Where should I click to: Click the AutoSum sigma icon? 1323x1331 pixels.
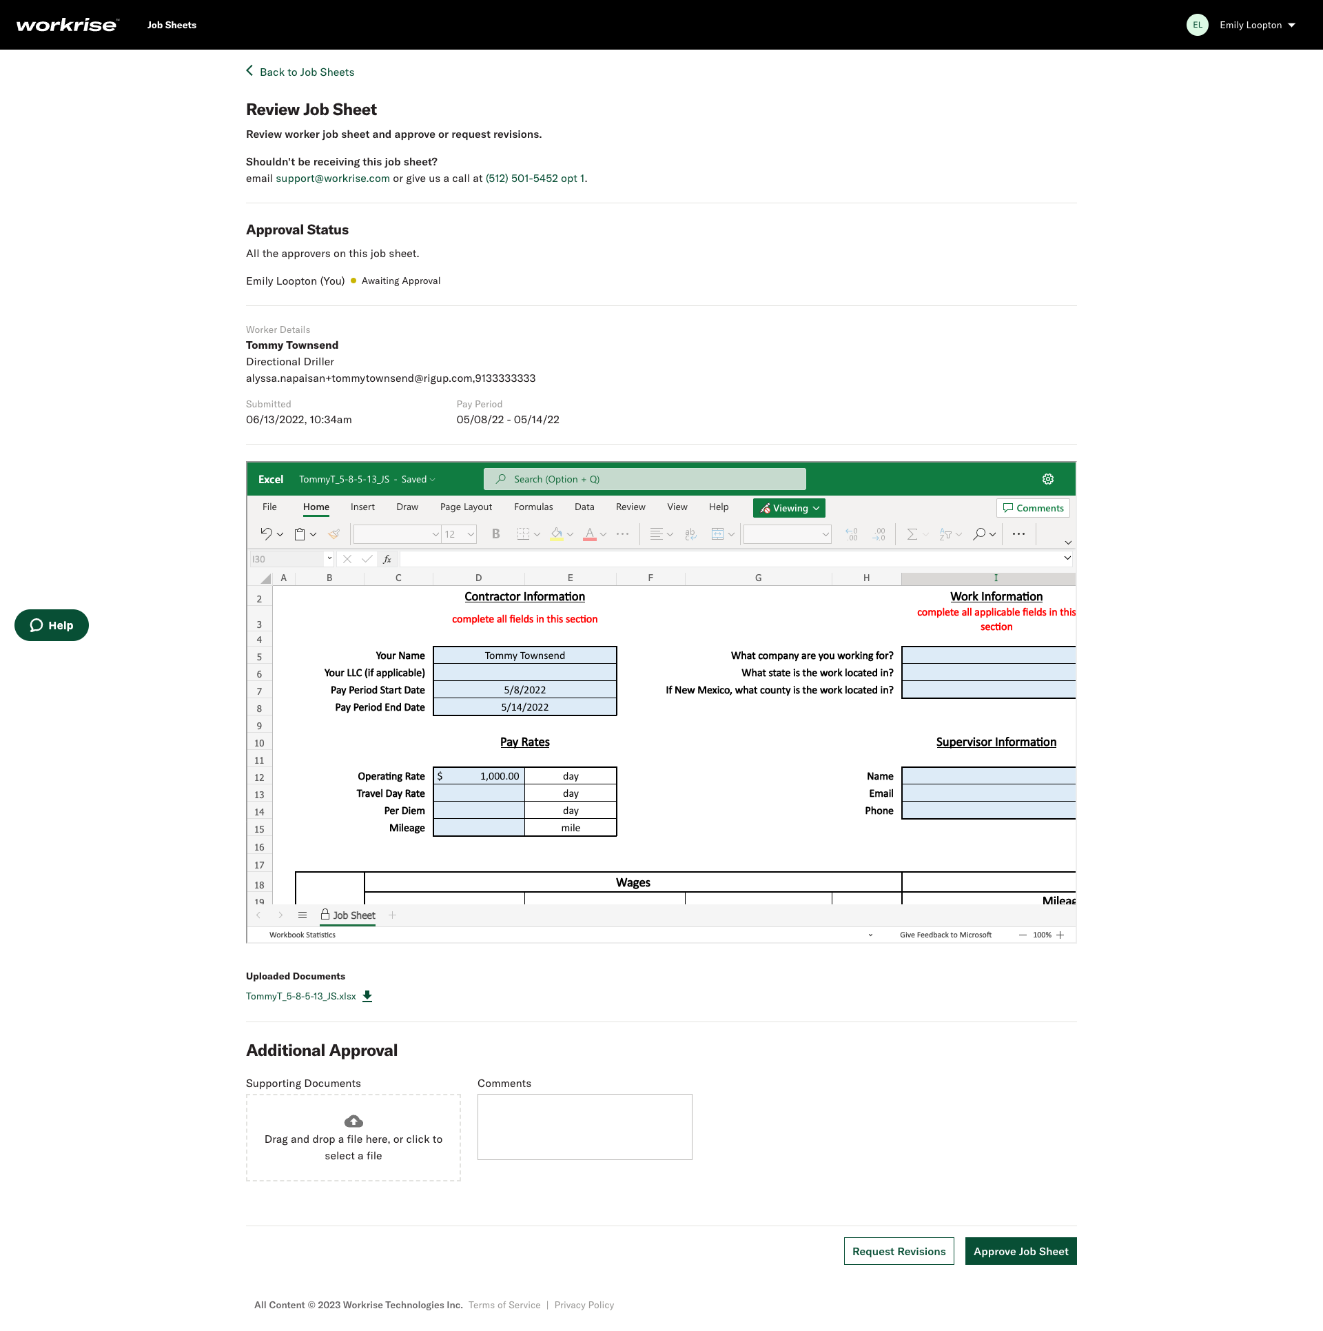pyautogui.click(x=912, y=534)
